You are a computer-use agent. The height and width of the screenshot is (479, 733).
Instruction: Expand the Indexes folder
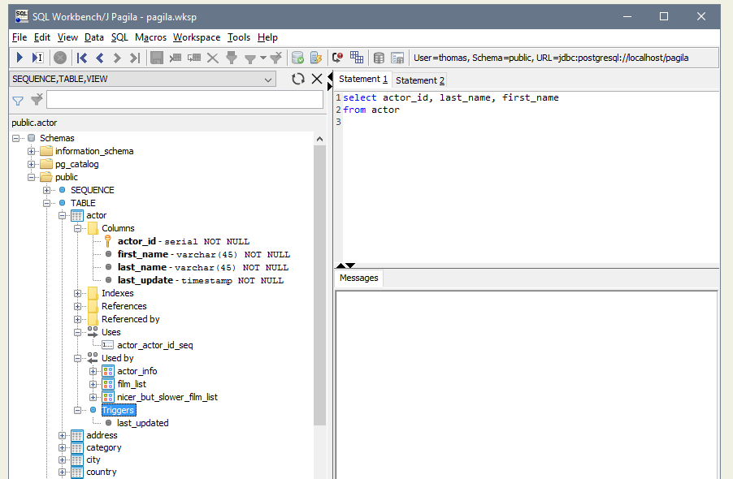pyautogui.click(x=78, y=293)
